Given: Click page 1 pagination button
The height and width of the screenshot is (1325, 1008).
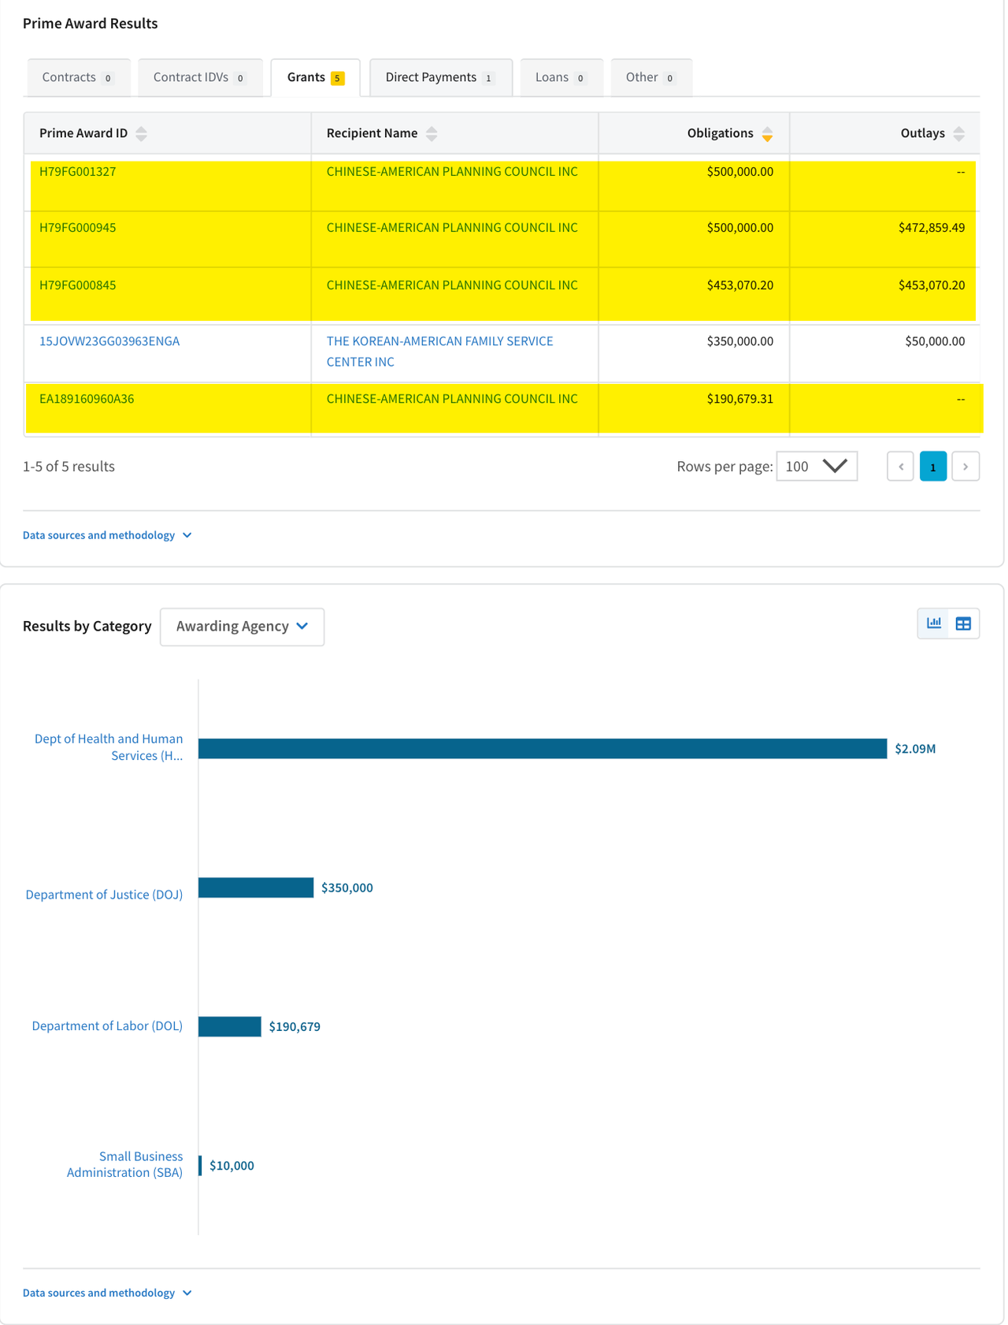Looking at the screenshot, I should click(933, 467).
